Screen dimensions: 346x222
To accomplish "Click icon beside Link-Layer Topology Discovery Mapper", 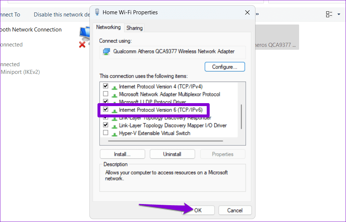I will tap(114, 126).
